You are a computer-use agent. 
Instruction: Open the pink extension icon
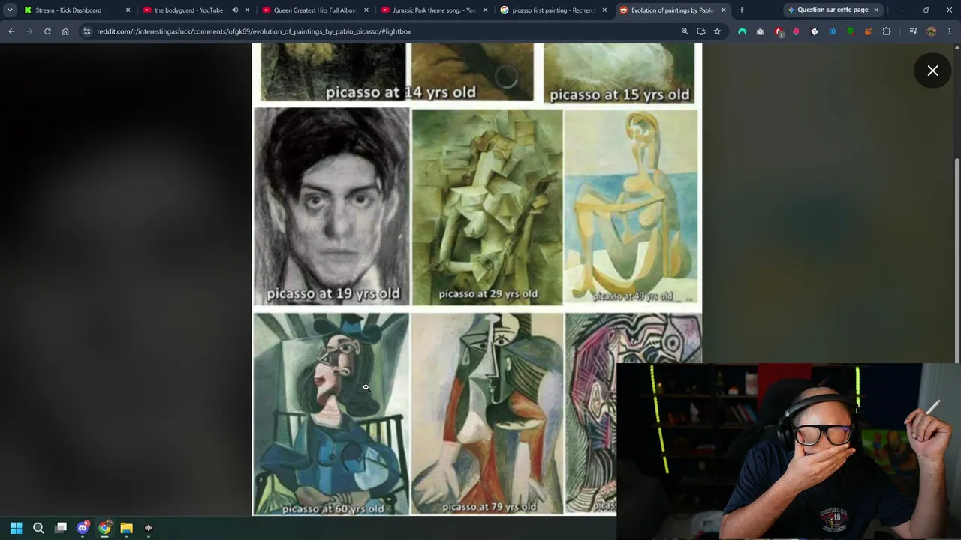[x=796, y=31]
